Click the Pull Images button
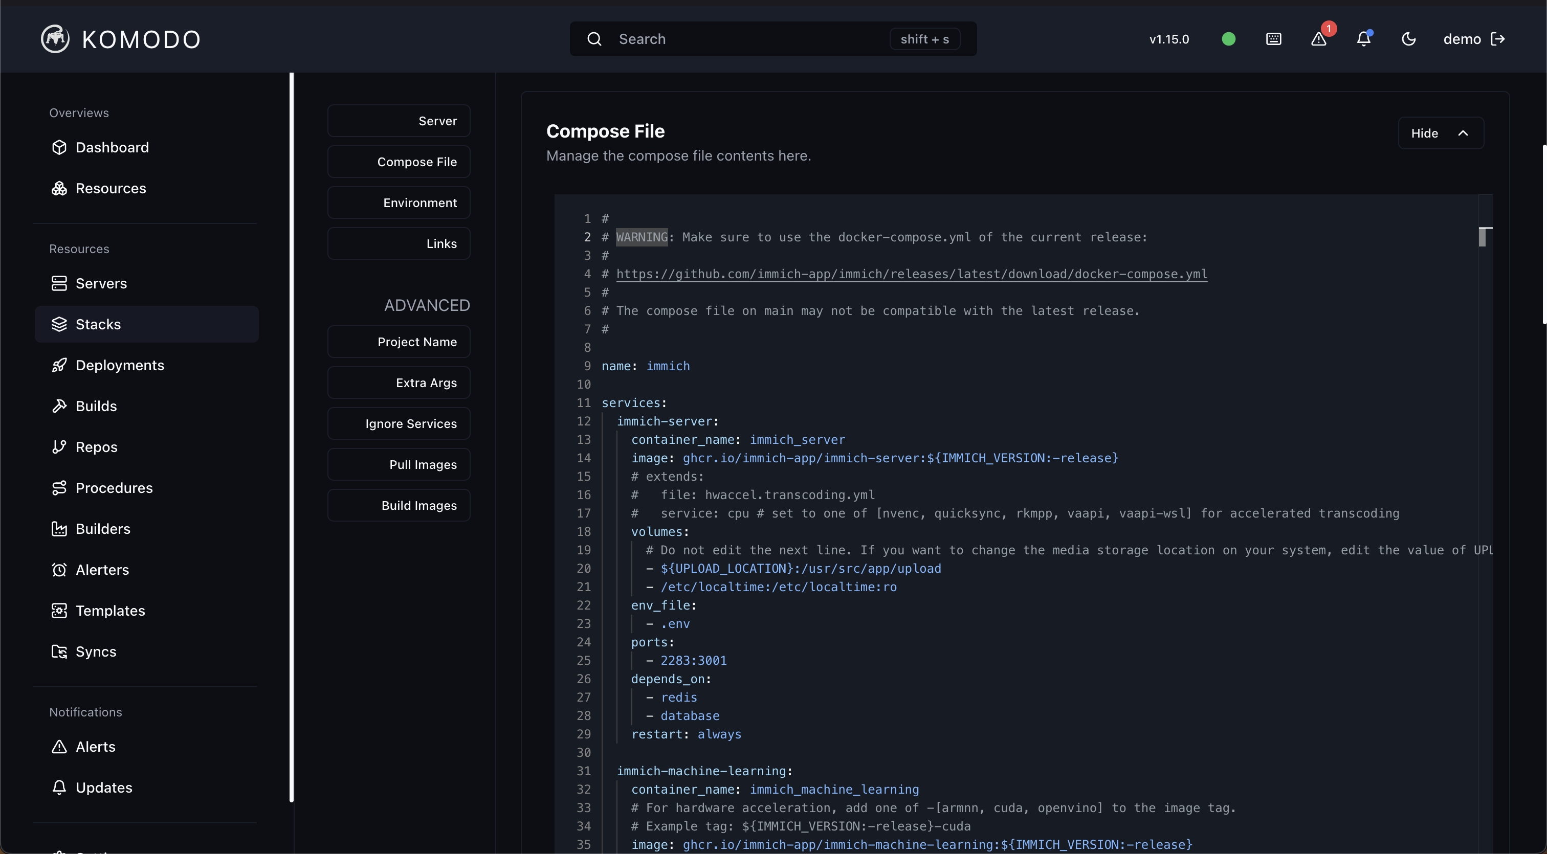This screenshot has width=1547, height=854. (x=398, y=464)
